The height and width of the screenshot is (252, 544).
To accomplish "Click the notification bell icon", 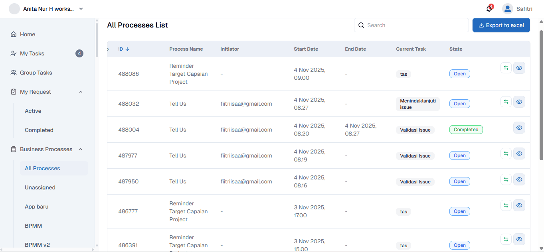I will coord(489,9).
